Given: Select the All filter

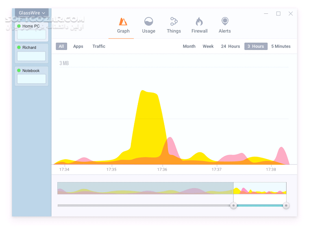Looking at the screenshot, I should pos(61,46).
